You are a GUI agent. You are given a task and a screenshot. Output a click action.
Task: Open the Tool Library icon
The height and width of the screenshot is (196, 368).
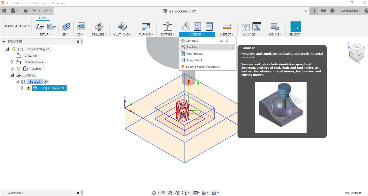tap(245, 27)
